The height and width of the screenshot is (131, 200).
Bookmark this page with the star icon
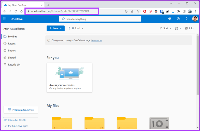pos(137,11)
